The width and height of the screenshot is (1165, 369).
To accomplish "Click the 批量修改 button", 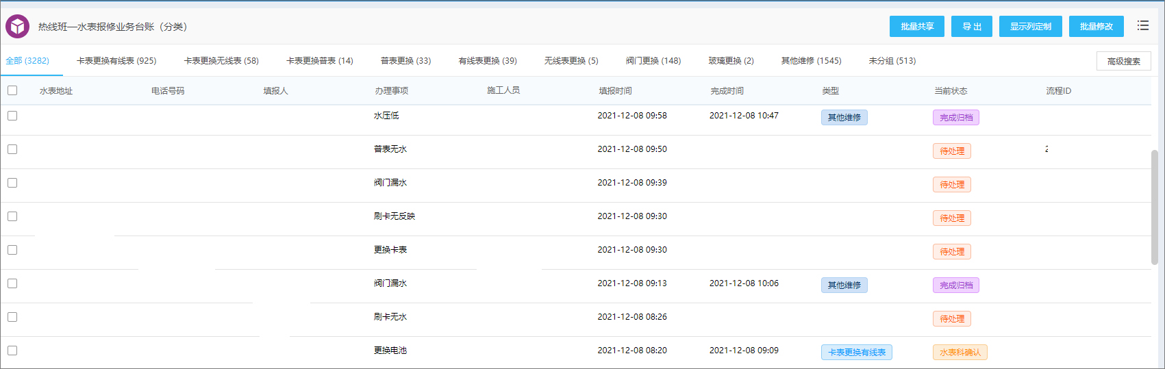I will 1096,27.
